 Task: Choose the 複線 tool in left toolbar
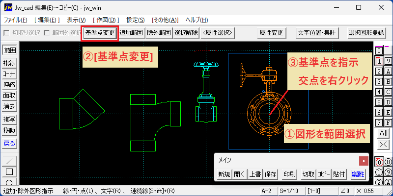(9, 63)
